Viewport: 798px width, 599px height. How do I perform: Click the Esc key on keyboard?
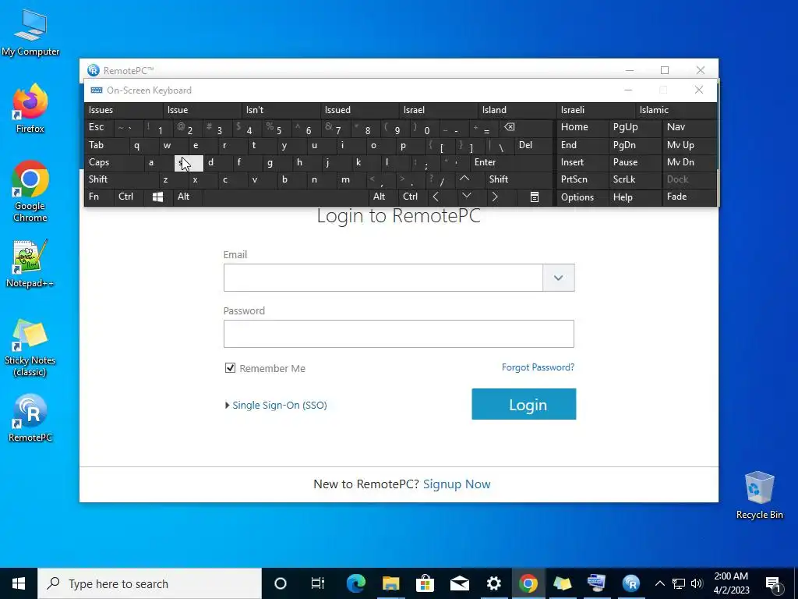[99, 127]
